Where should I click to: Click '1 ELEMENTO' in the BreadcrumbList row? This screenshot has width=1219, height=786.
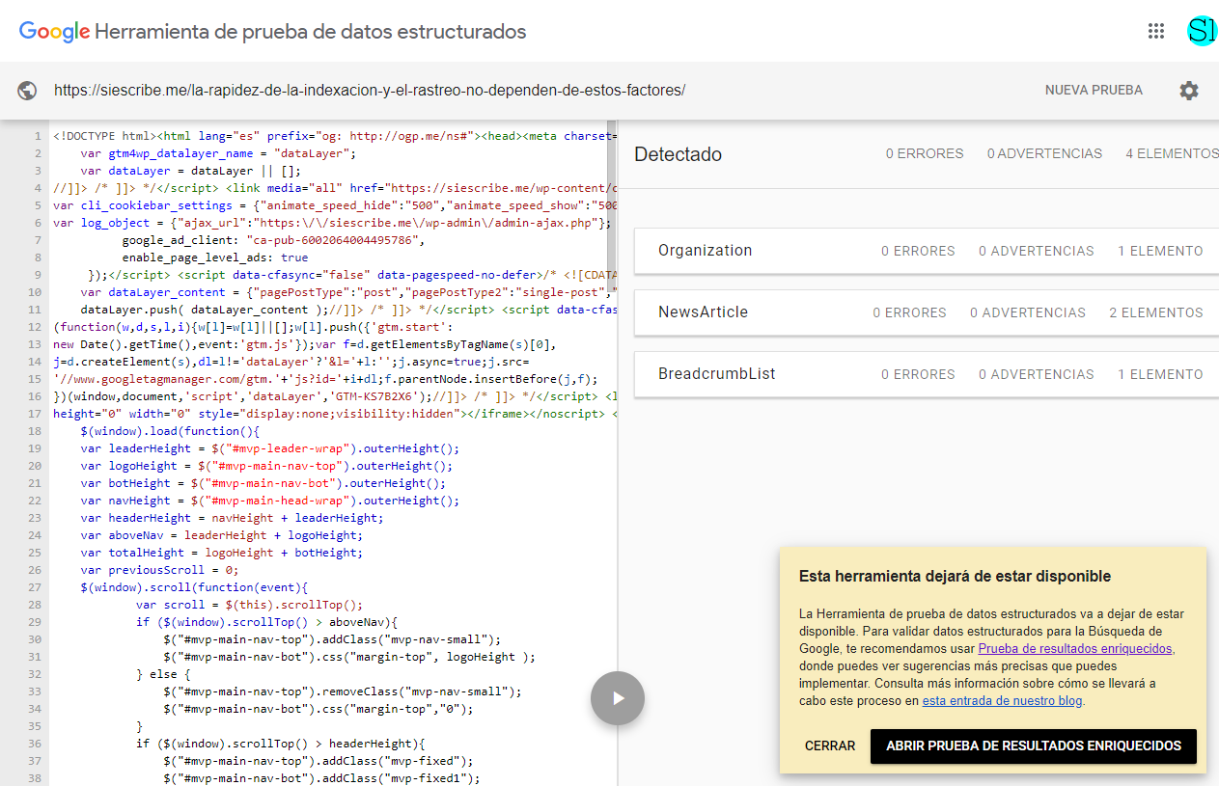[1160, 374]
